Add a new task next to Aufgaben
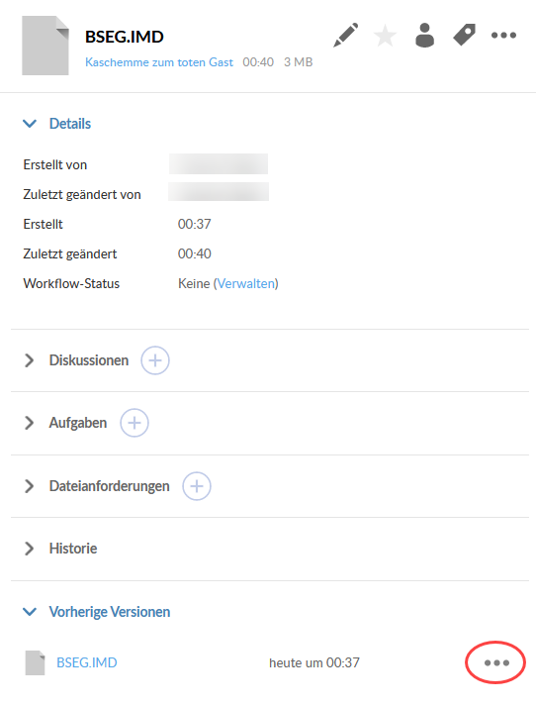The height and width of the screenshot is (705, 536). point(134,423)
